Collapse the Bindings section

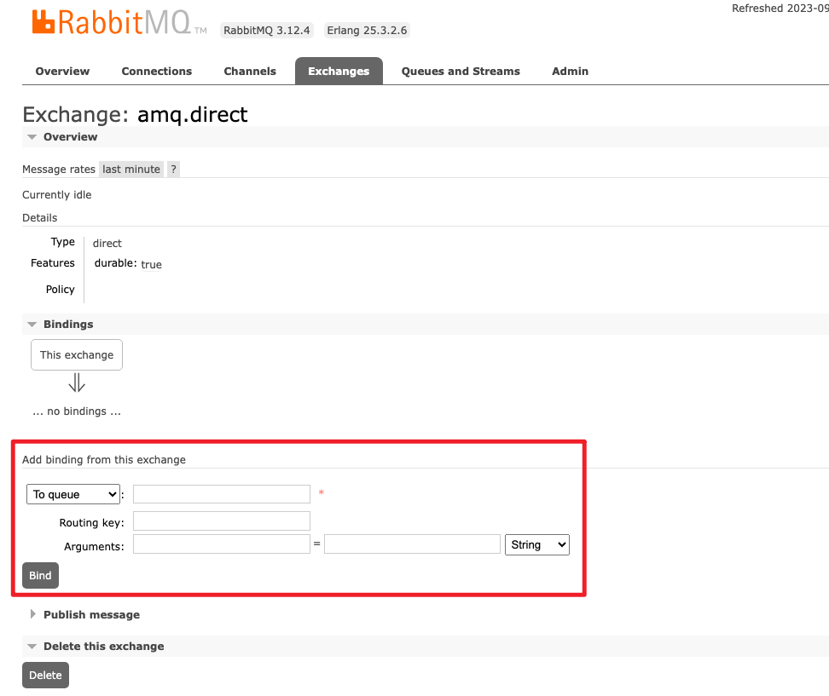(32, 324)
